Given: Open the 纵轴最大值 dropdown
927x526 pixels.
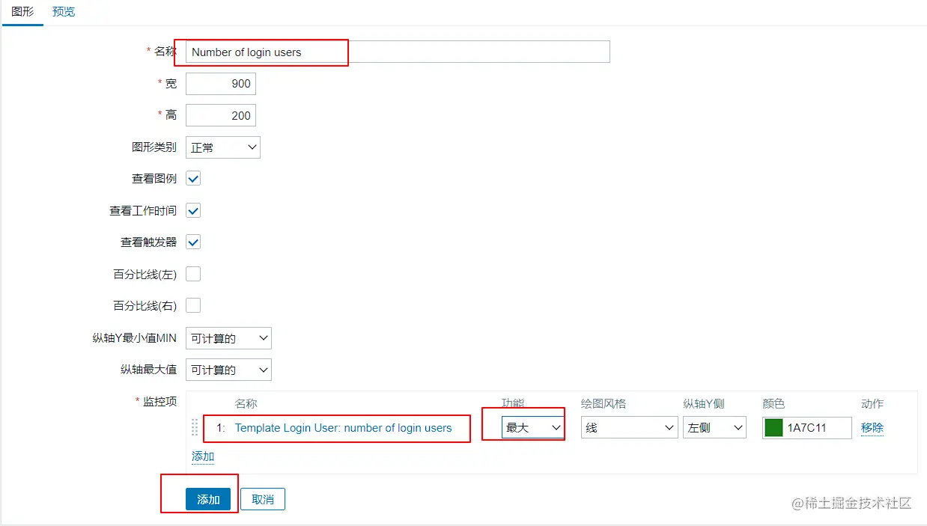Looking at the screenshot, I should point(228,370).
